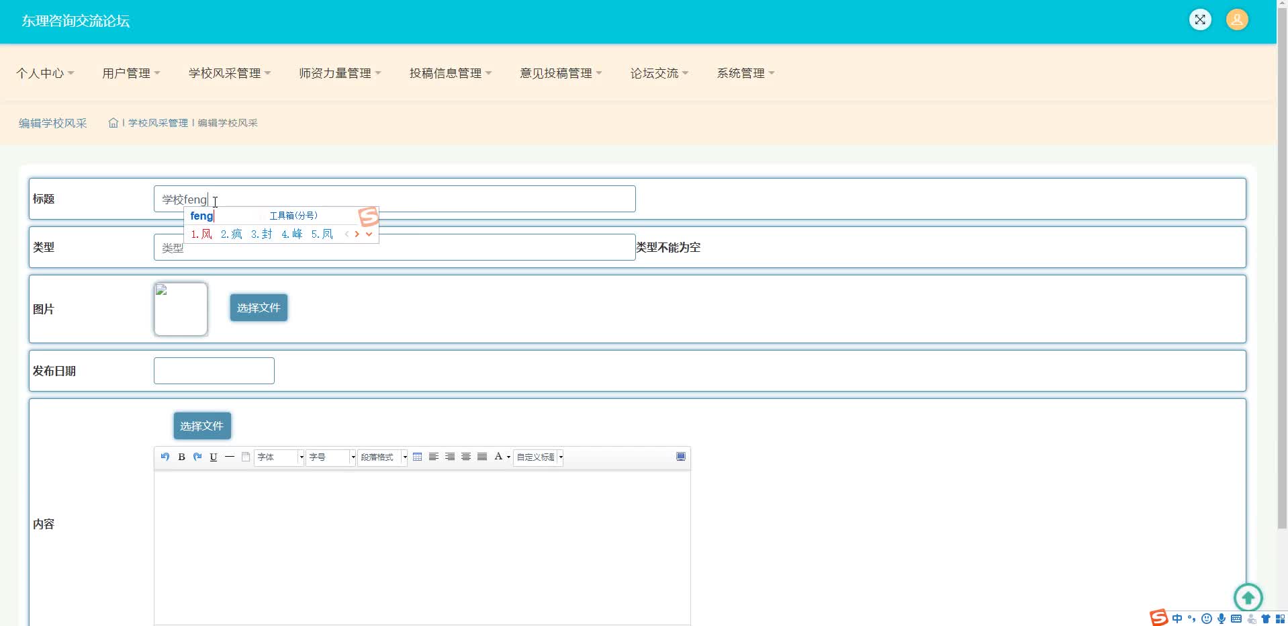Expand the 用户管理 menu

pyautogui.click(x=131, y=73)
